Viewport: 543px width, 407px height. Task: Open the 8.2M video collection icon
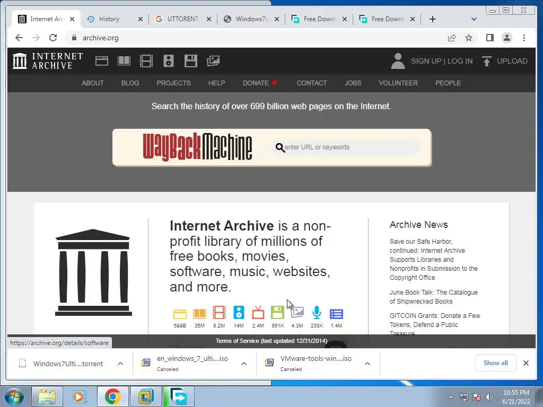[219, 313]
